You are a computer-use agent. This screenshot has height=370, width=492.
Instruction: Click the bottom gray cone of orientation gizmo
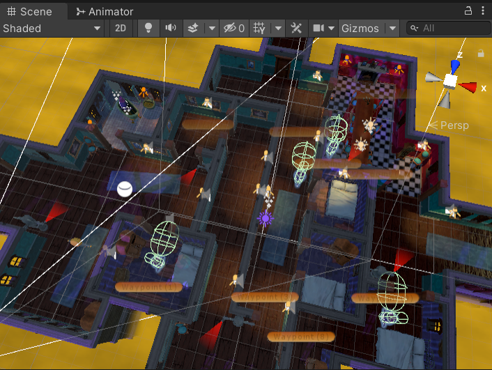[445, 100]
